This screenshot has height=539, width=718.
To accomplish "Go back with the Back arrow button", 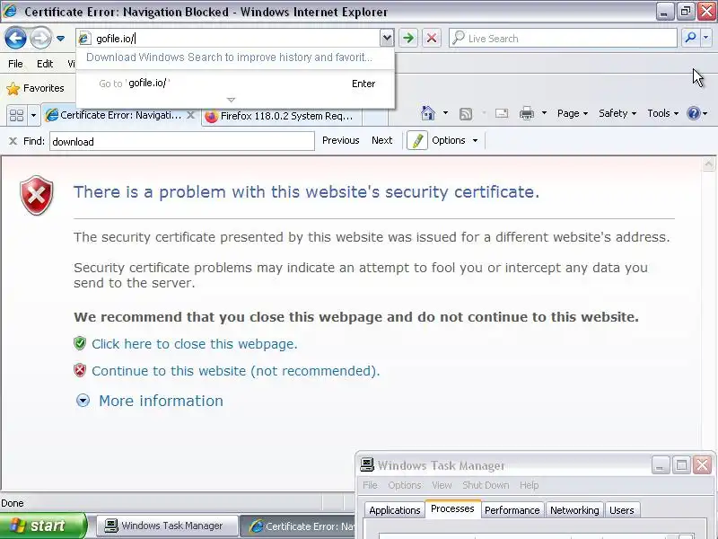I will click(x=15, y=39).
